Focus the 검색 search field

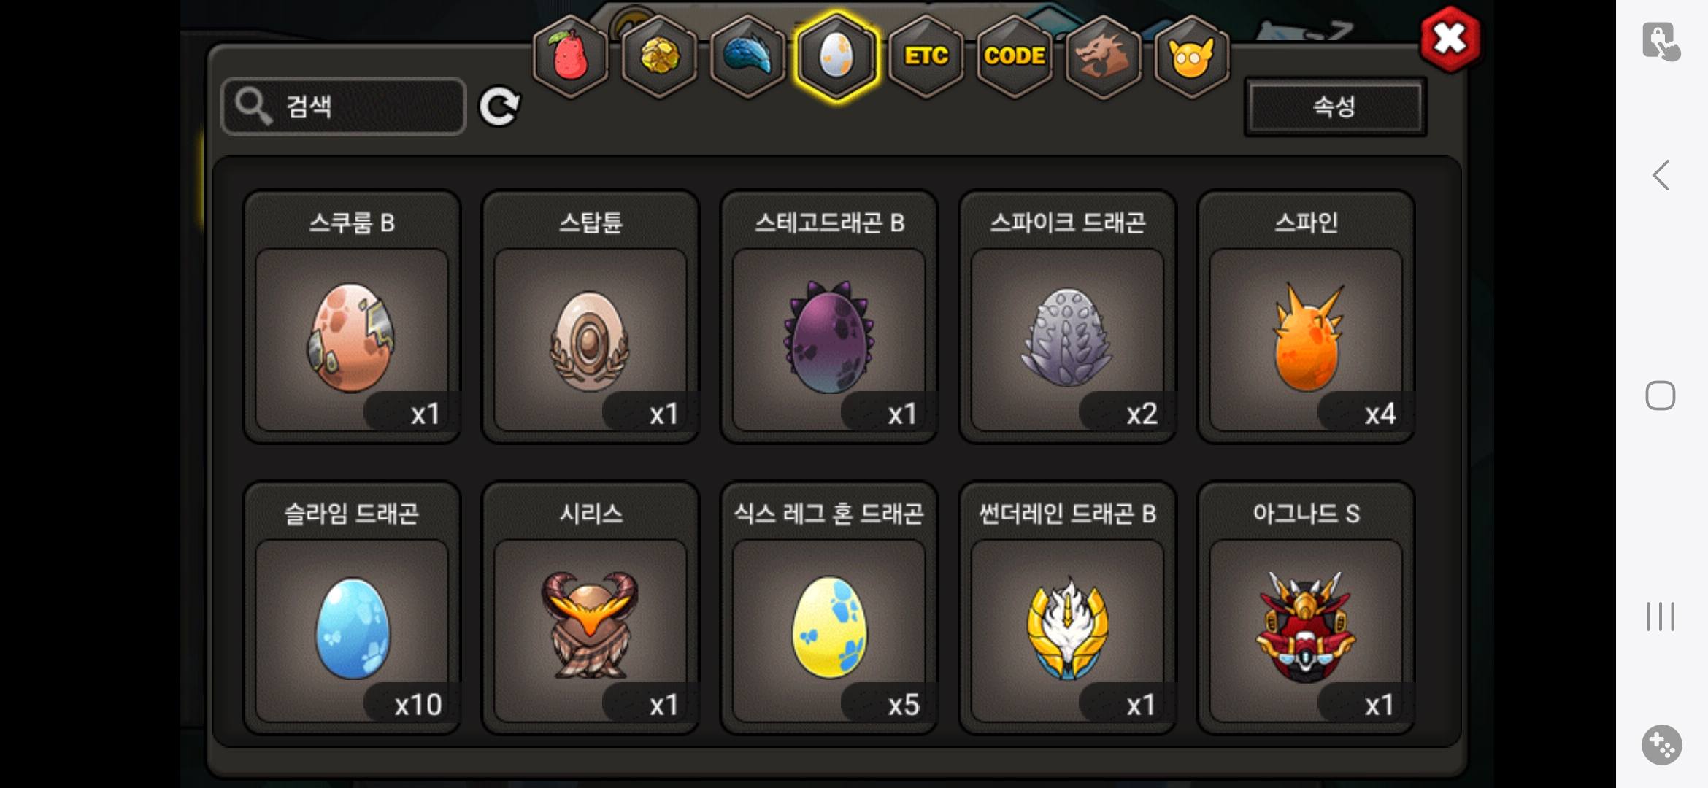(x=344, y=107)
